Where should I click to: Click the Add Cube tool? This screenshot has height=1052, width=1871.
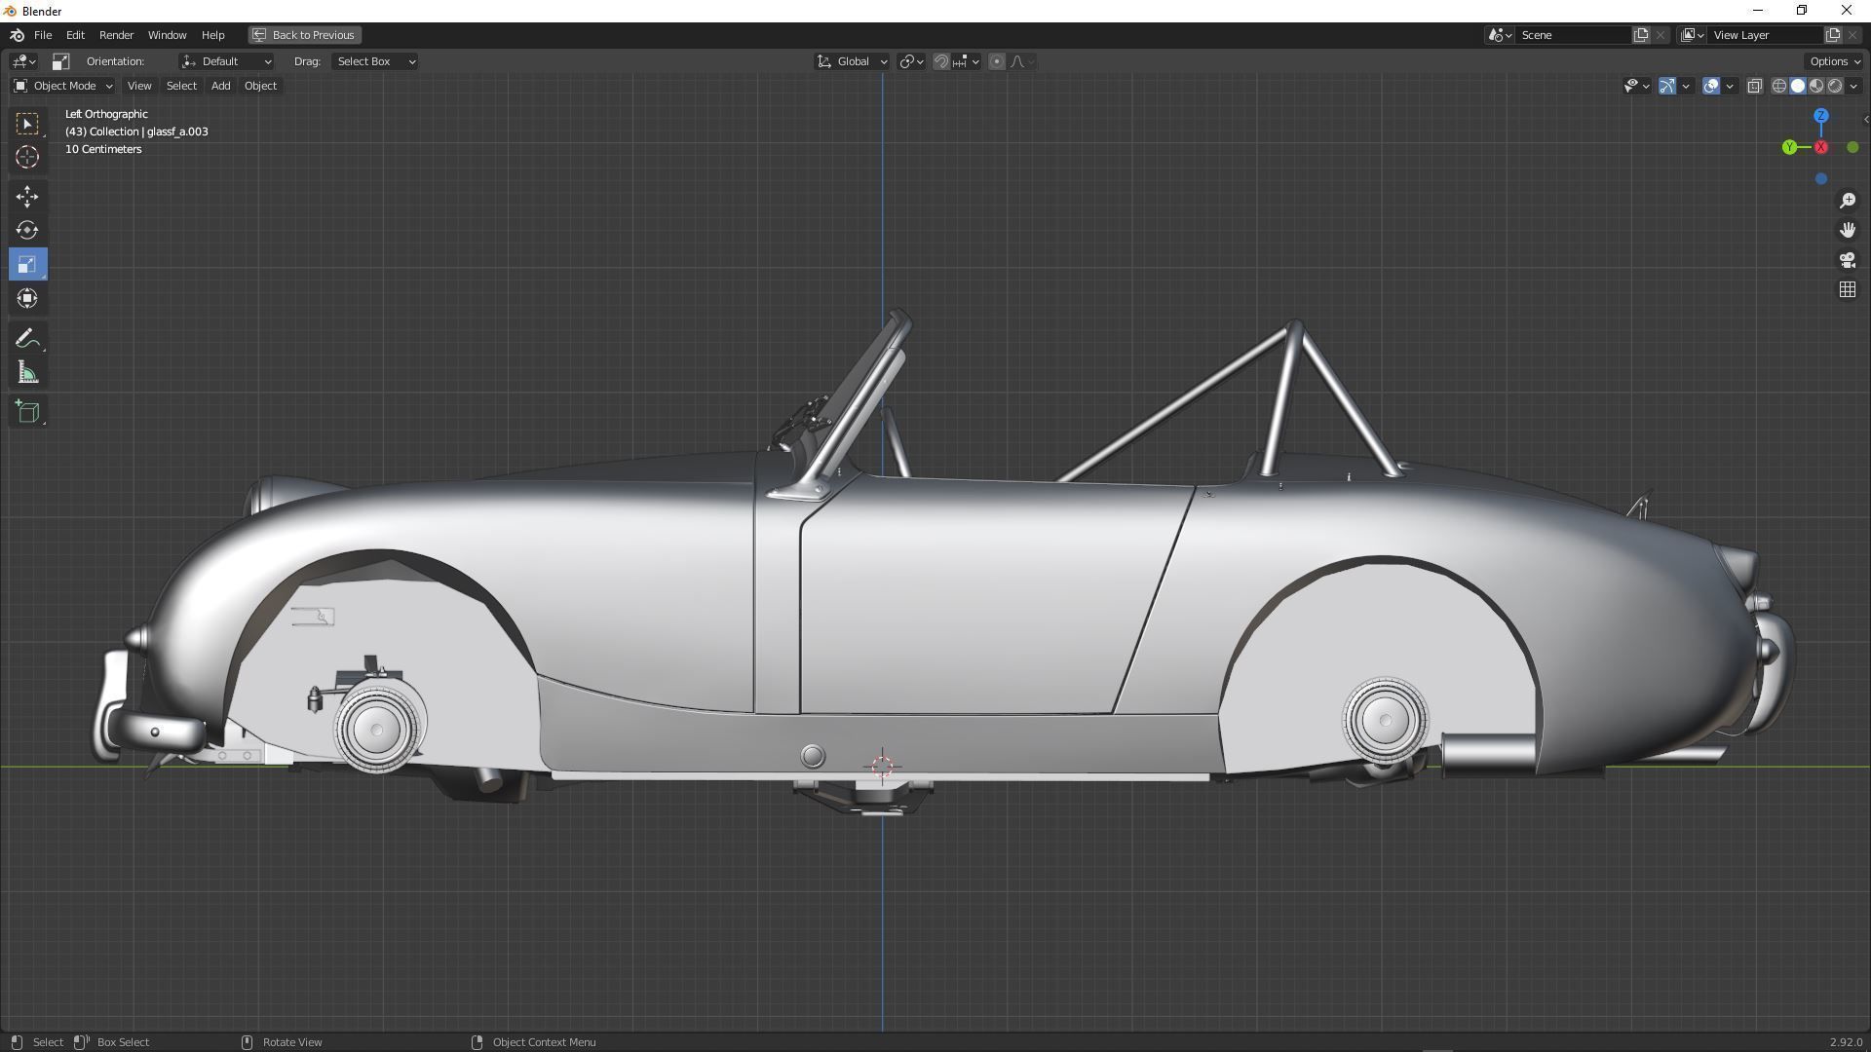pos(27,411)
